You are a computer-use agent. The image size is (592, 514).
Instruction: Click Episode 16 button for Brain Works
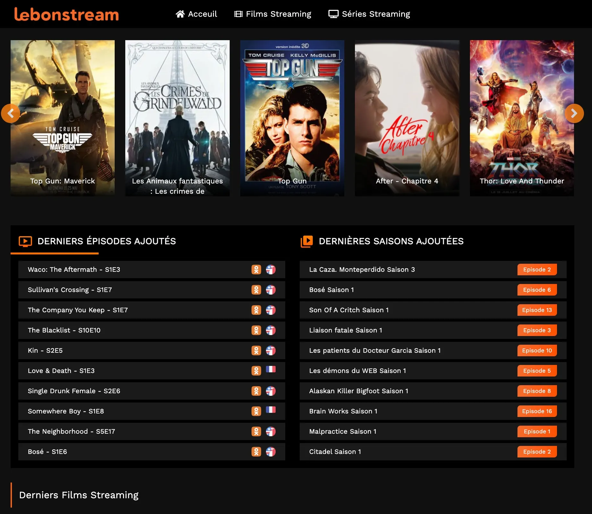pyautogui.click(x=537, y=411)
